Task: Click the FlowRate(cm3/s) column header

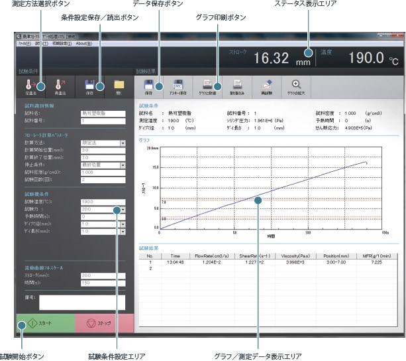Action: 212,256
